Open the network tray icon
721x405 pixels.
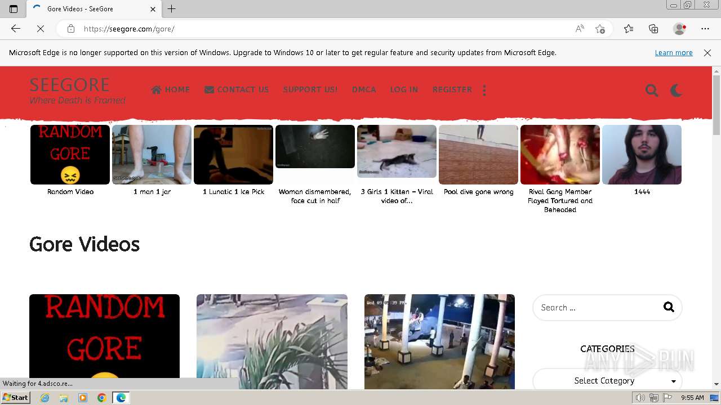tap(653, 398)
